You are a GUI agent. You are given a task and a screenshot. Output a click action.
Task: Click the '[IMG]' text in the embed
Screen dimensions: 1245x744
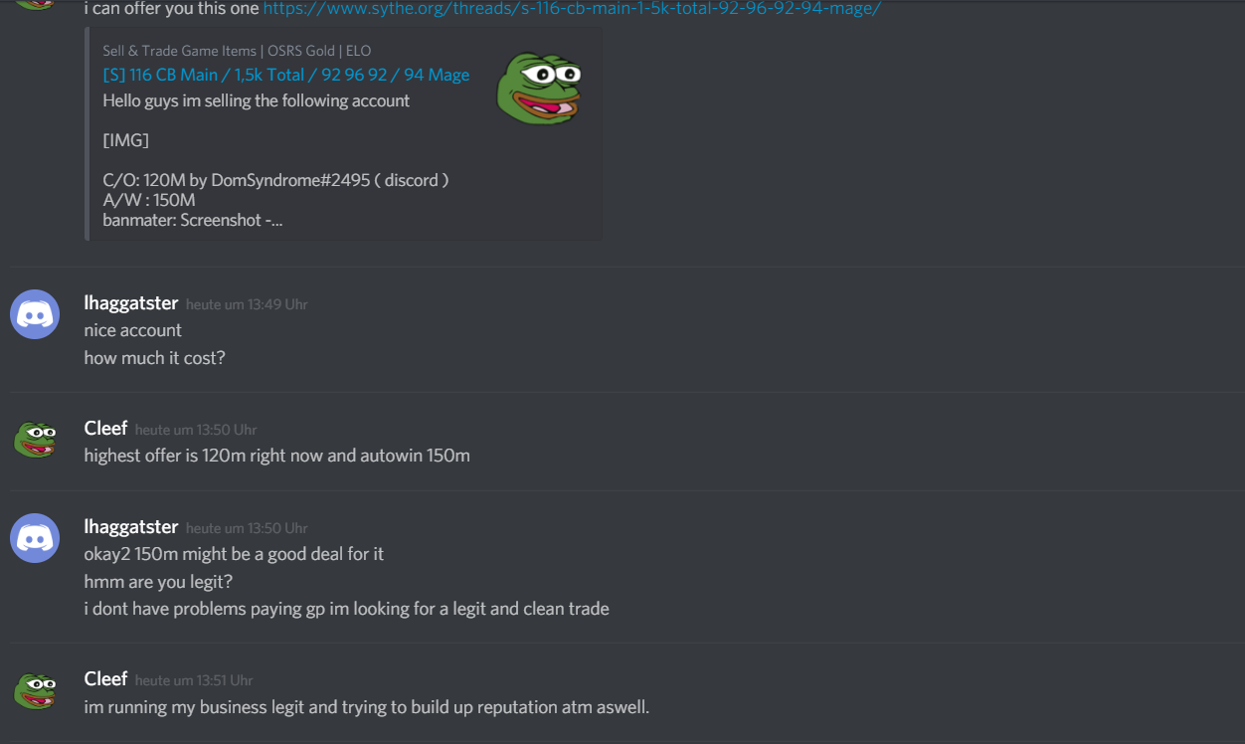[126, 140]
